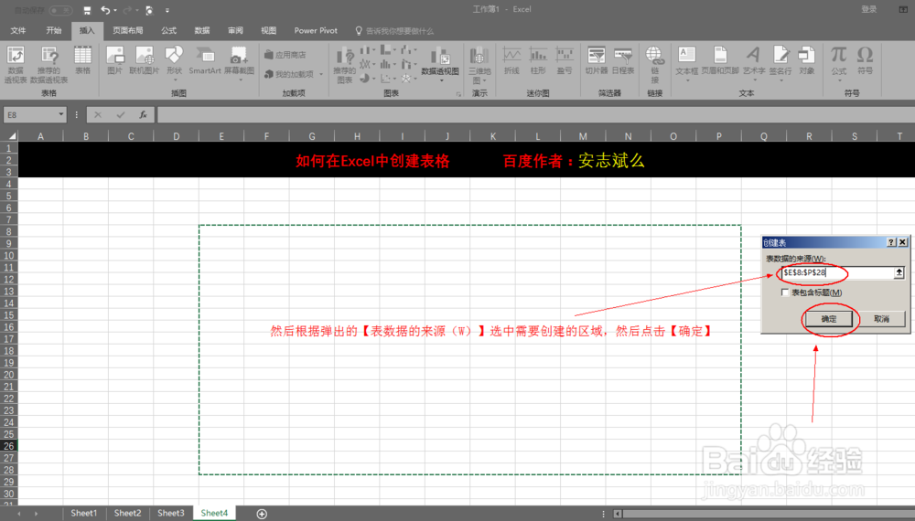Open the File (文件) tab

(x=18, y=30)
